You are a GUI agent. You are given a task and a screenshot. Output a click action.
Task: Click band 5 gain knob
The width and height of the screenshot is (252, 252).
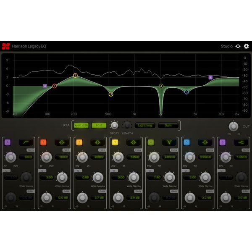pyautogui.click(x=190, y=198)
